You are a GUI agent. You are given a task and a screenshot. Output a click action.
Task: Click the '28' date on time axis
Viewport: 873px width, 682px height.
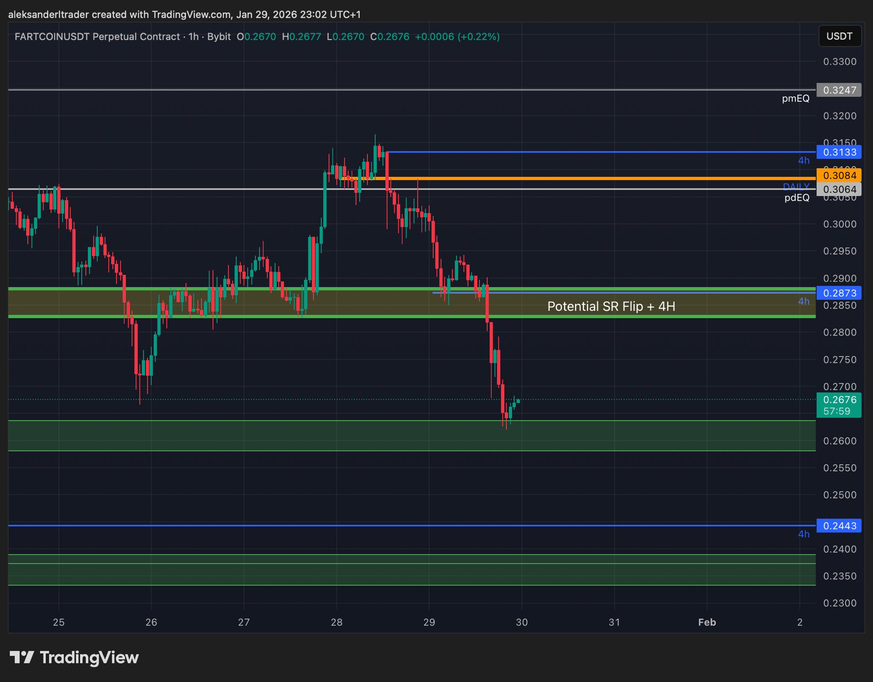pyautogui.click(x=336, y=622)
